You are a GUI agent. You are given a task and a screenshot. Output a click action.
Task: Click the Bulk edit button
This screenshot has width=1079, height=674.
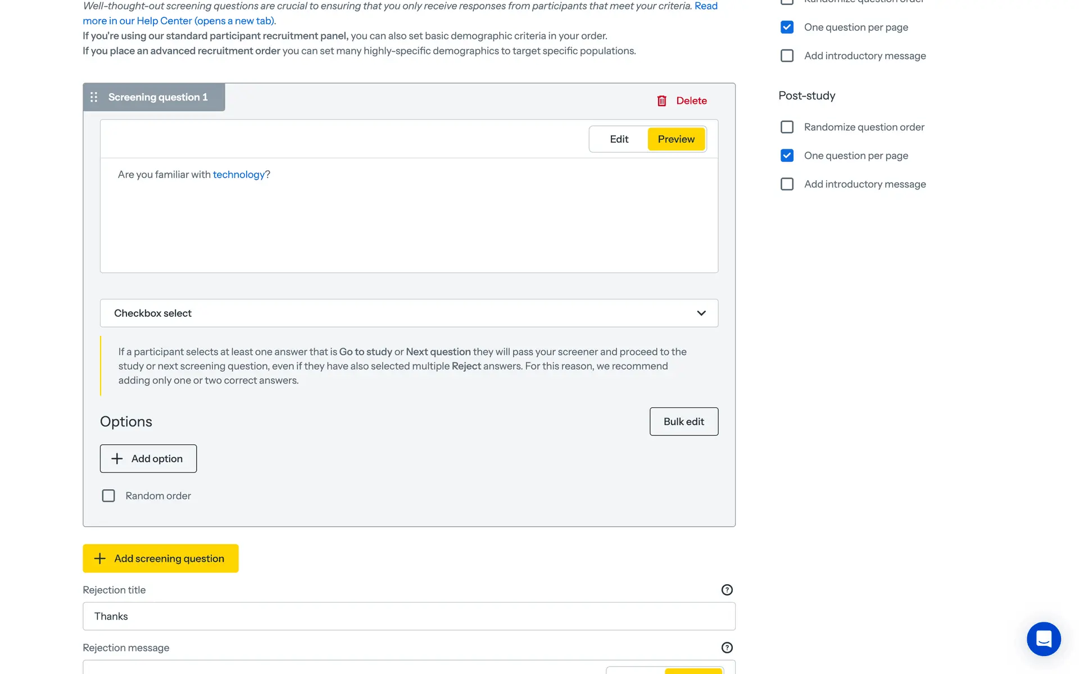(x=683, y=422)
